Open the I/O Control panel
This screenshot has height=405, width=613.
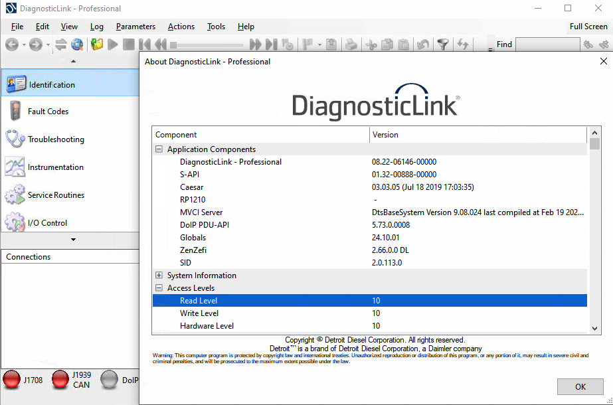click(70, 222)
